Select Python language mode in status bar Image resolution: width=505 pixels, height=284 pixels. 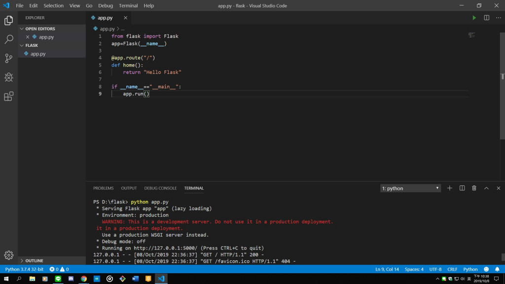pos(470,269)
